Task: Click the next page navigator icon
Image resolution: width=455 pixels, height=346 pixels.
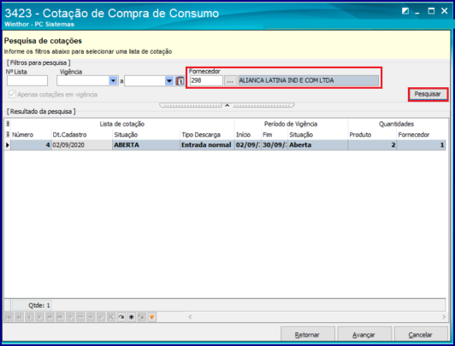Action: (50, 317)
